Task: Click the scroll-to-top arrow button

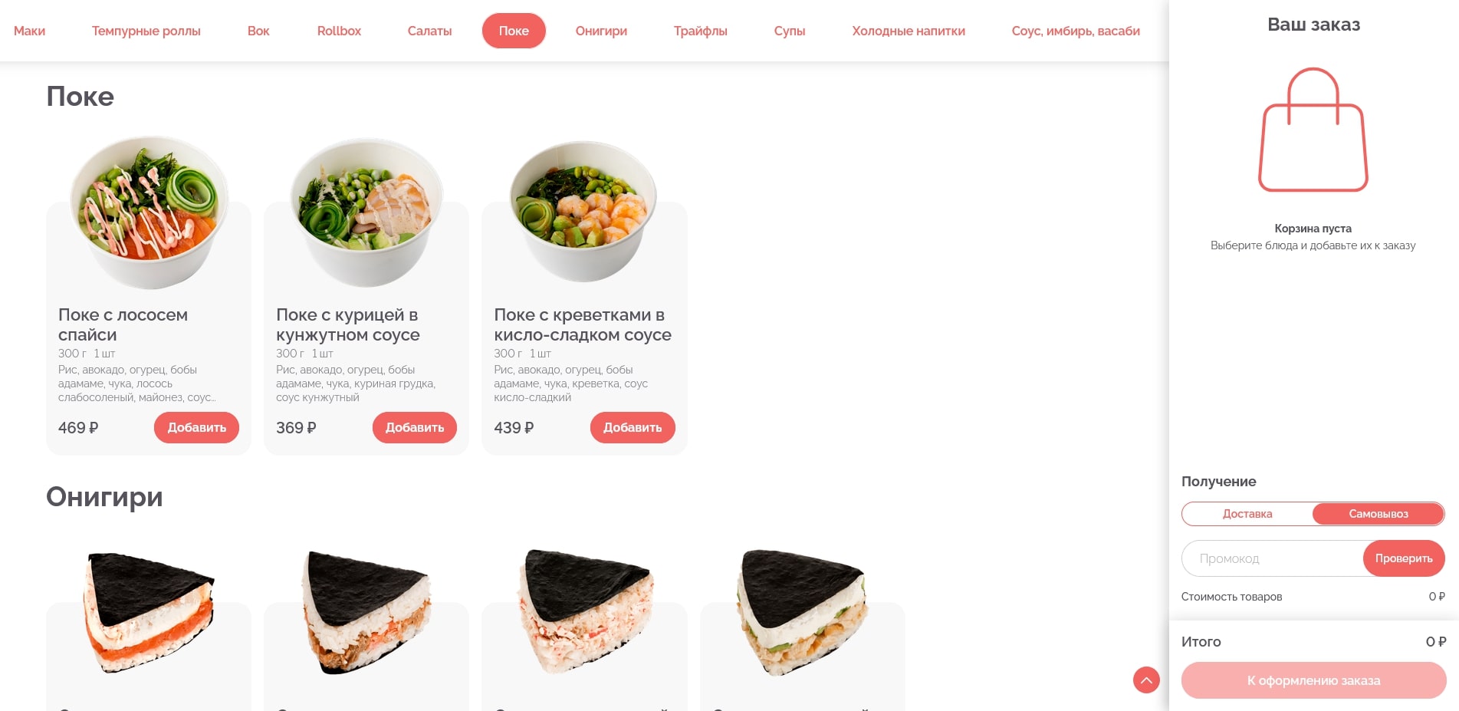Action: pos(1146,680)
